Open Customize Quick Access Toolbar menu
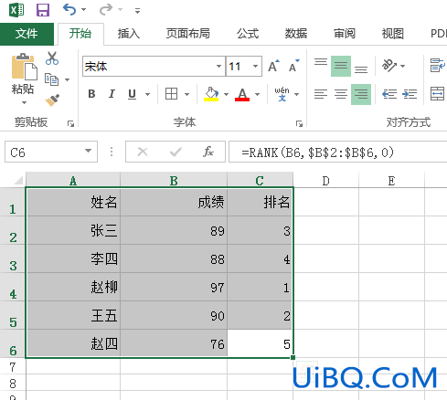This screenshot has width=447, height=400. [137, 11]
